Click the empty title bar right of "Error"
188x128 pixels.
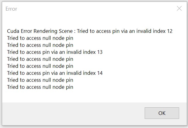tap(92, 9)
